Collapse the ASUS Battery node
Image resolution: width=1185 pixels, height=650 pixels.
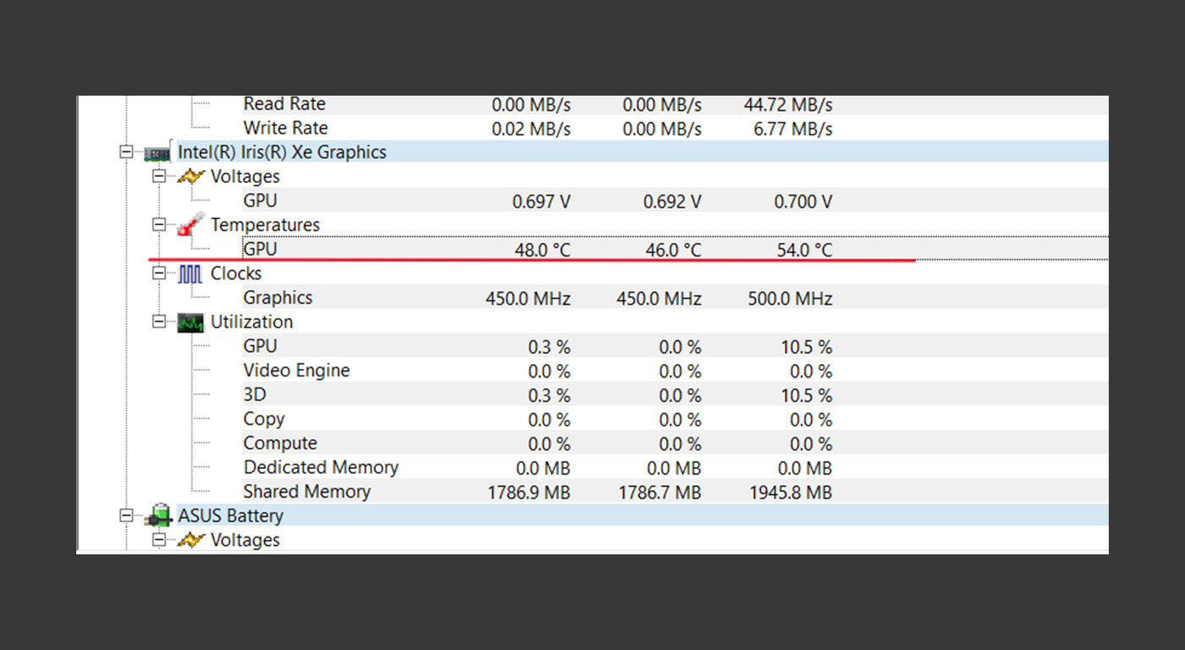click(x=126, y=515)
